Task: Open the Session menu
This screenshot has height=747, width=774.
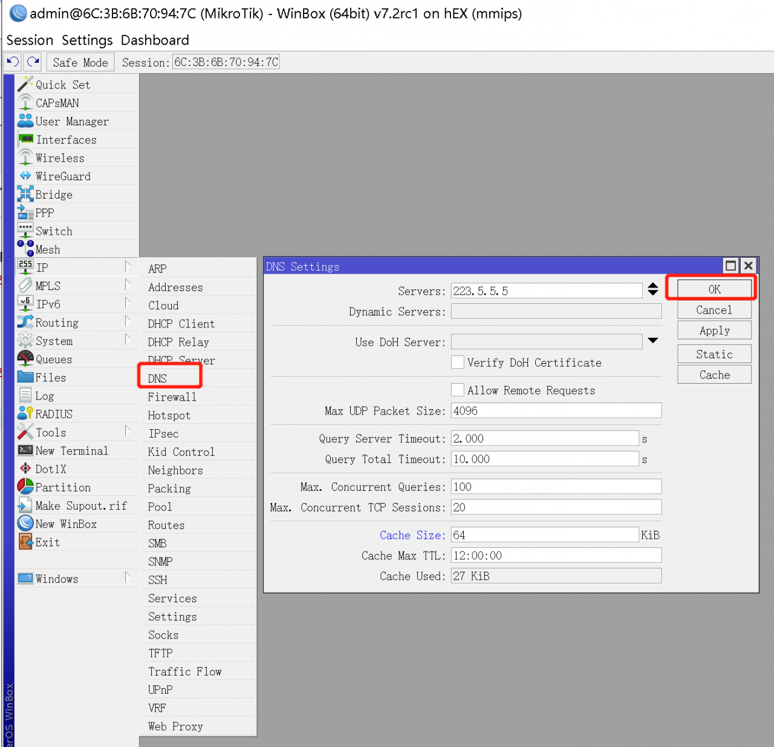Action: click(30, 40)
